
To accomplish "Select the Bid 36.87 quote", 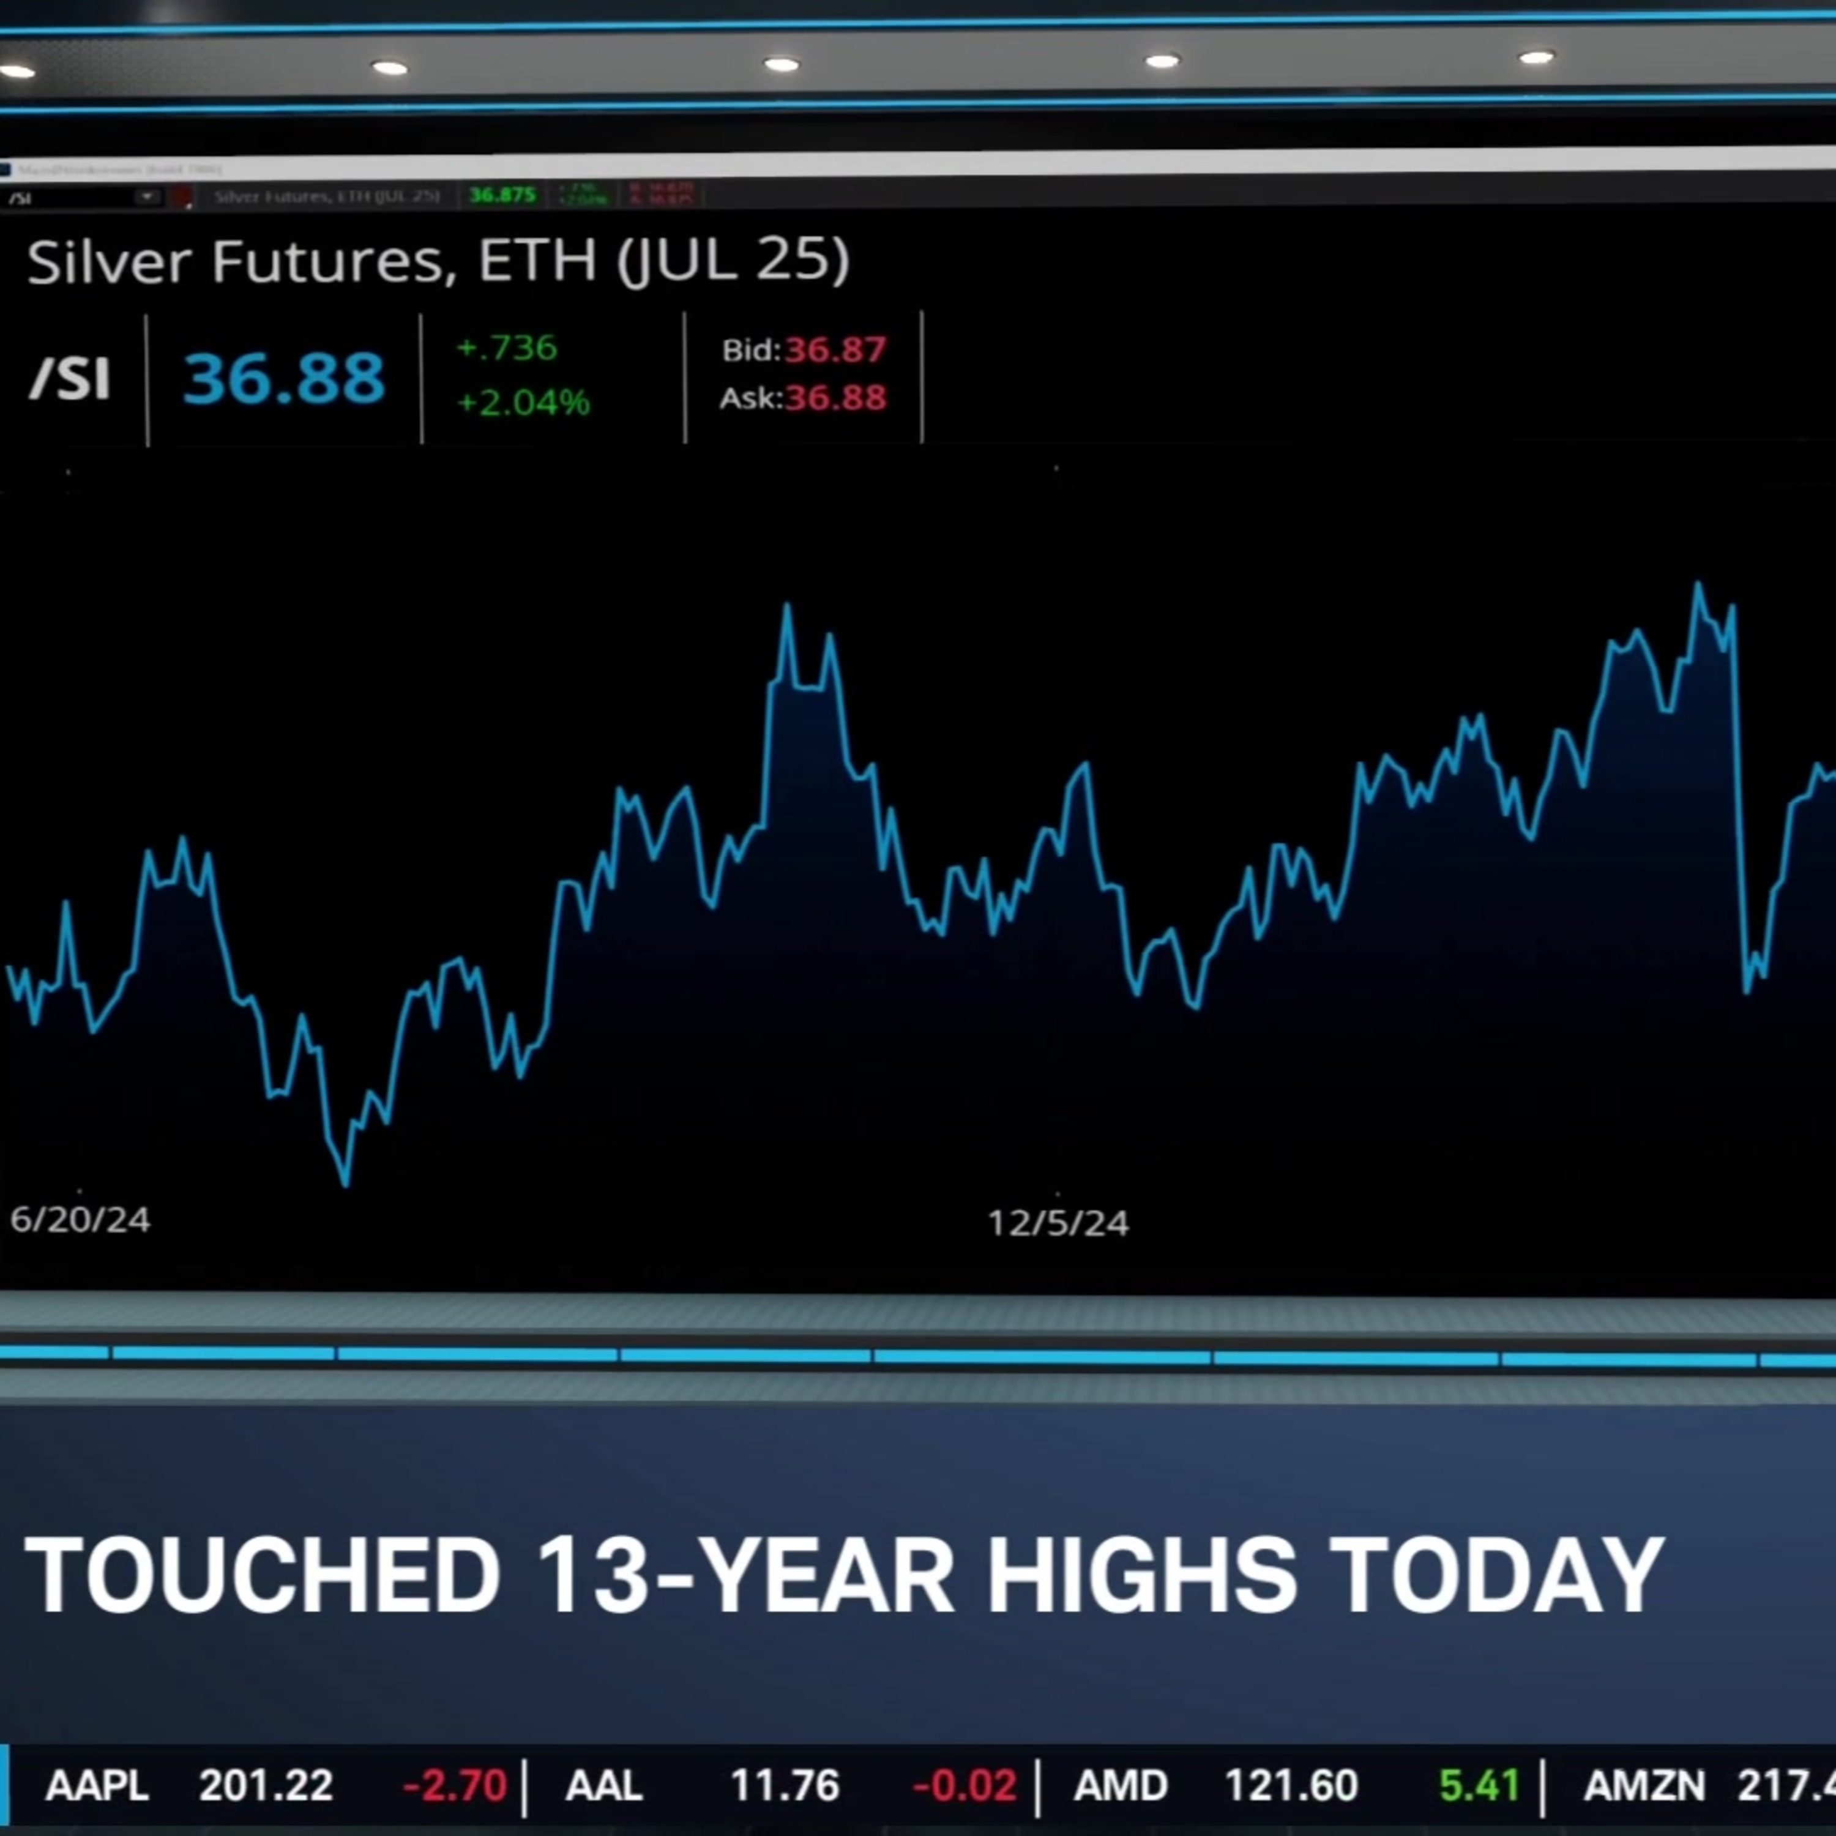I will pyautogui.click(x=804, y=349).
